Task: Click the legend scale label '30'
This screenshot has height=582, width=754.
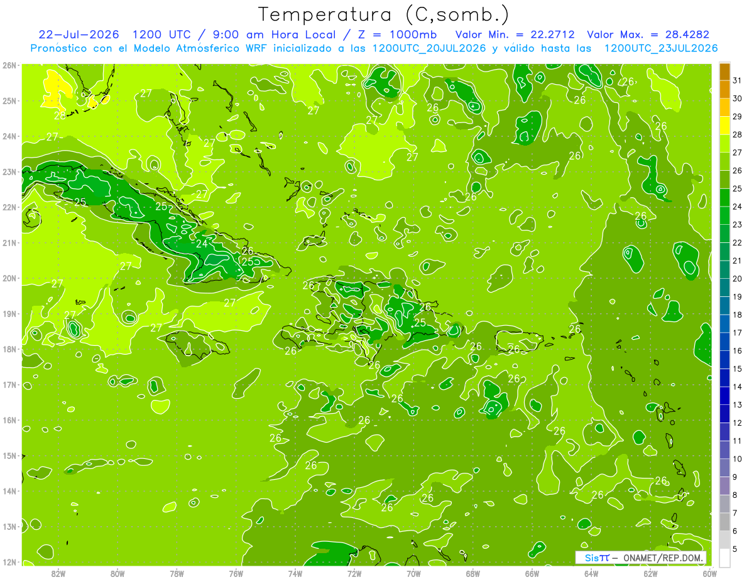Action: (738, 99)
